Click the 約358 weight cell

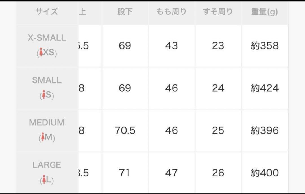click(x=265, y=46)
